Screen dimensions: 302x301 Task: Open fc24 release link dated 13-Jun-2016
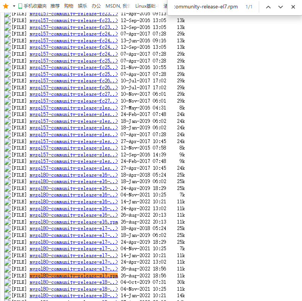point(73,41)
